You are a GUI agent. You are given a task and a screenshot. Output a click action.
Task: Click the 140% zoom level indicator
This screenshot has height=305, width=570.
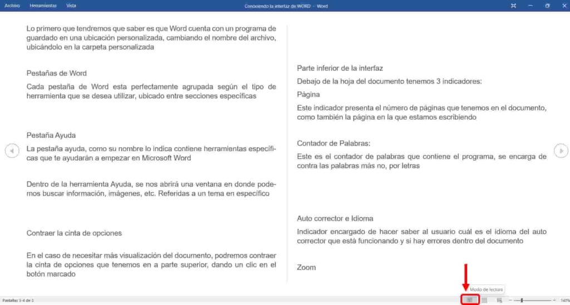[x=564, y=300]
